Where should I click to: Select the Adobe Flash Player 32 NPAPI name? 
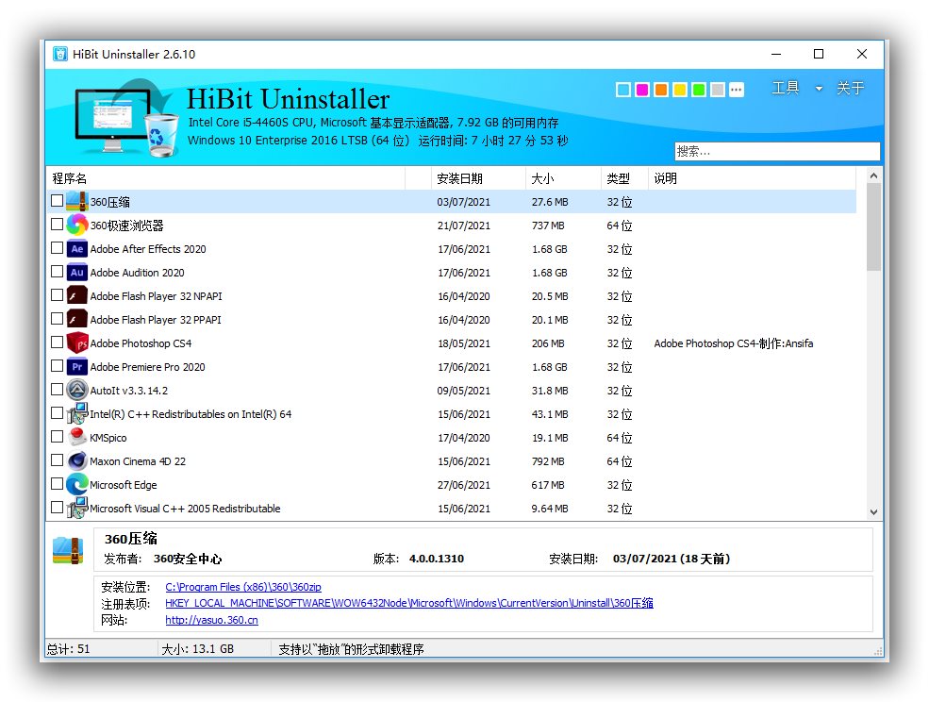(x=156, y=296)
